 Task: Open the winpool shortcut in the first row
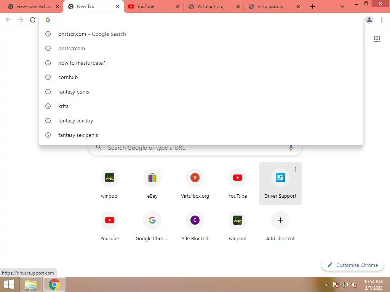pyautogui.click(x=110, y=184)
